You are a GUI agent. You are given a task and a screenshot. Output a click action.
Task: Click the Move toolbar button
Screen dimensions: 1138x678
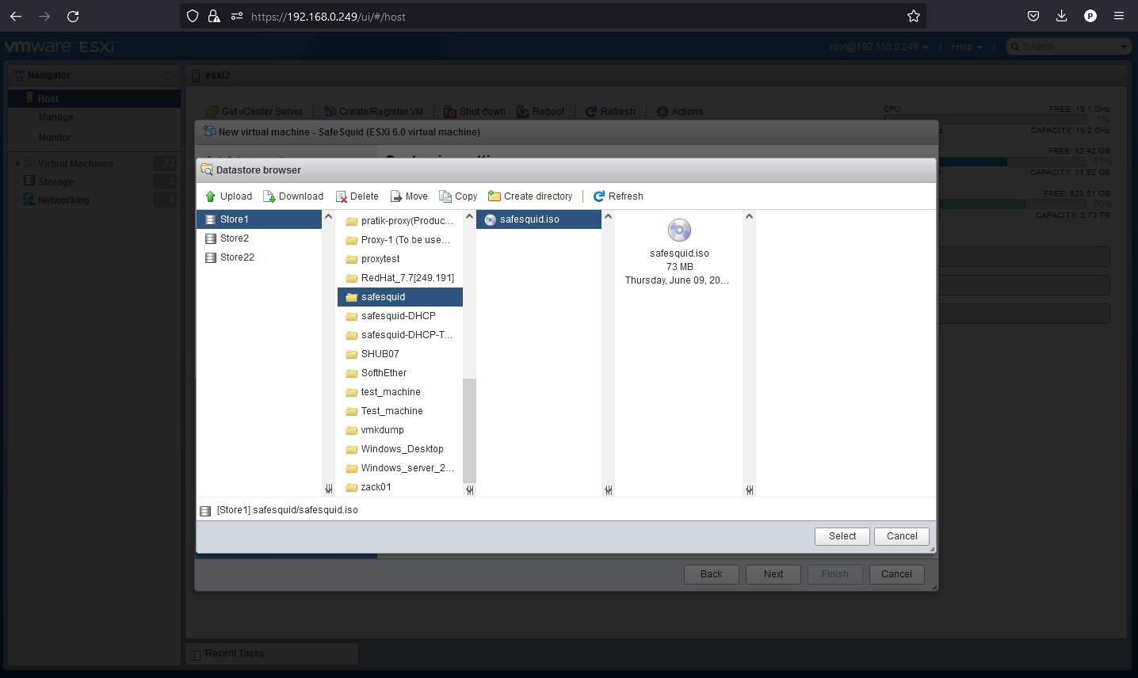pyautogui.click(x=408, y=196)
